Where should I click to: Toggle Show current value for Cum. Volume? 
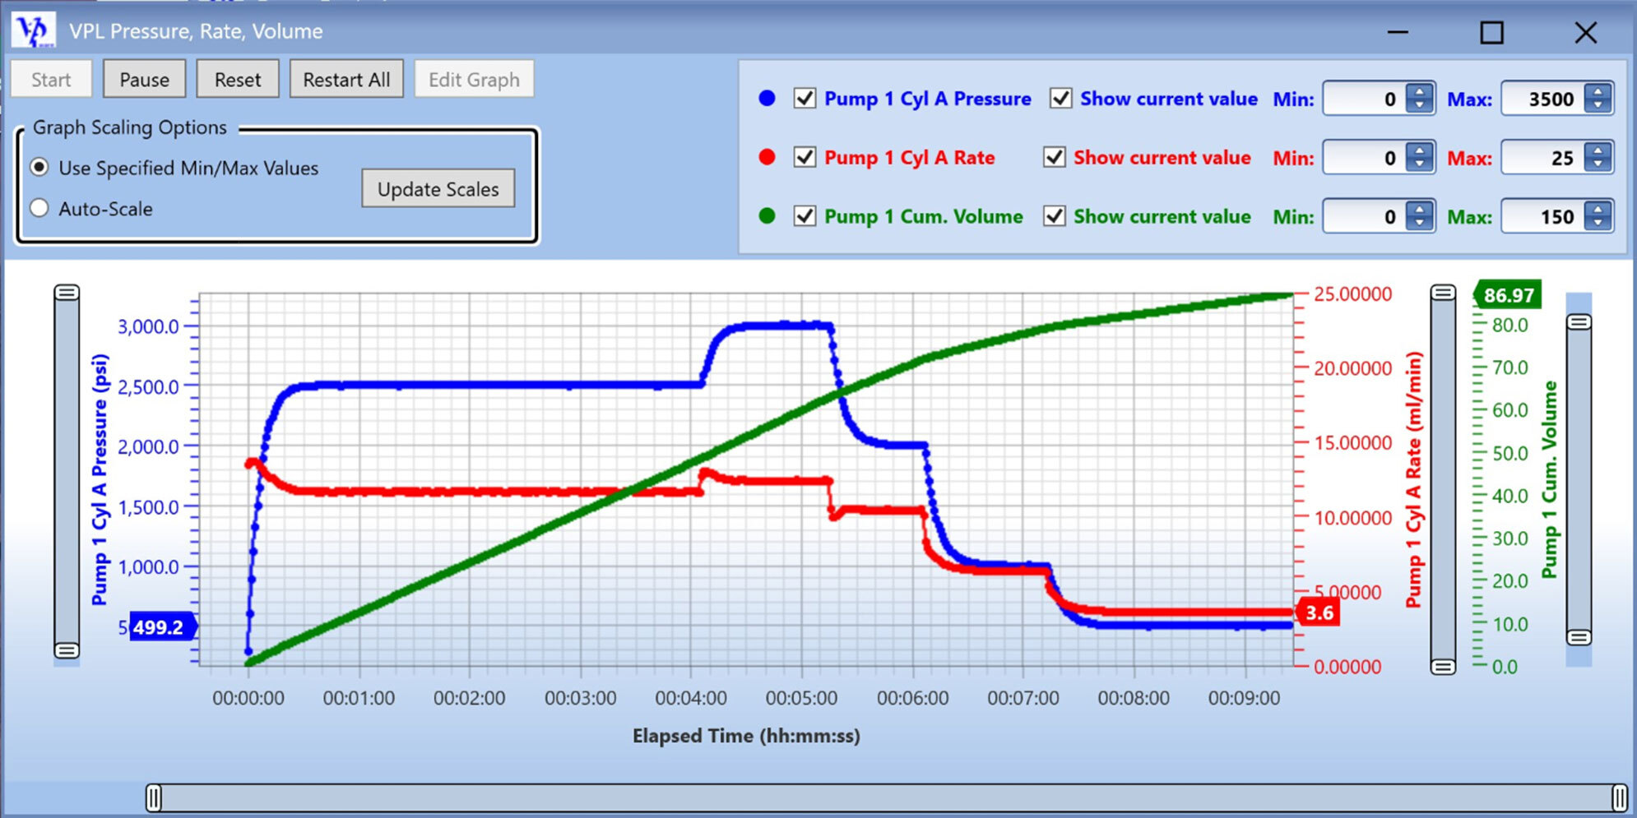(x=1055, y=216)
